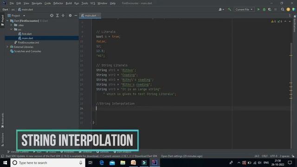Open Project panel options gear icon
Image resolution: width=297 pixels, height=167 pixels.
[x=70, y=15]
